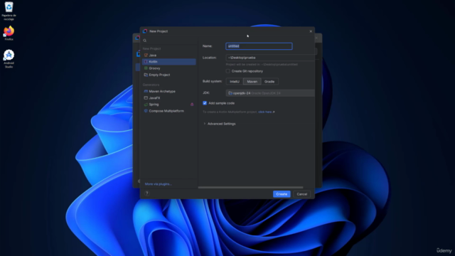Click the Create button

pos(282,194)
